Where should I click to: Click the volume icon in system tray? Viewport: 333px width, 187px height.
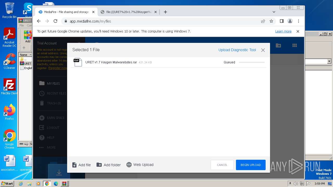pos(296,184)
